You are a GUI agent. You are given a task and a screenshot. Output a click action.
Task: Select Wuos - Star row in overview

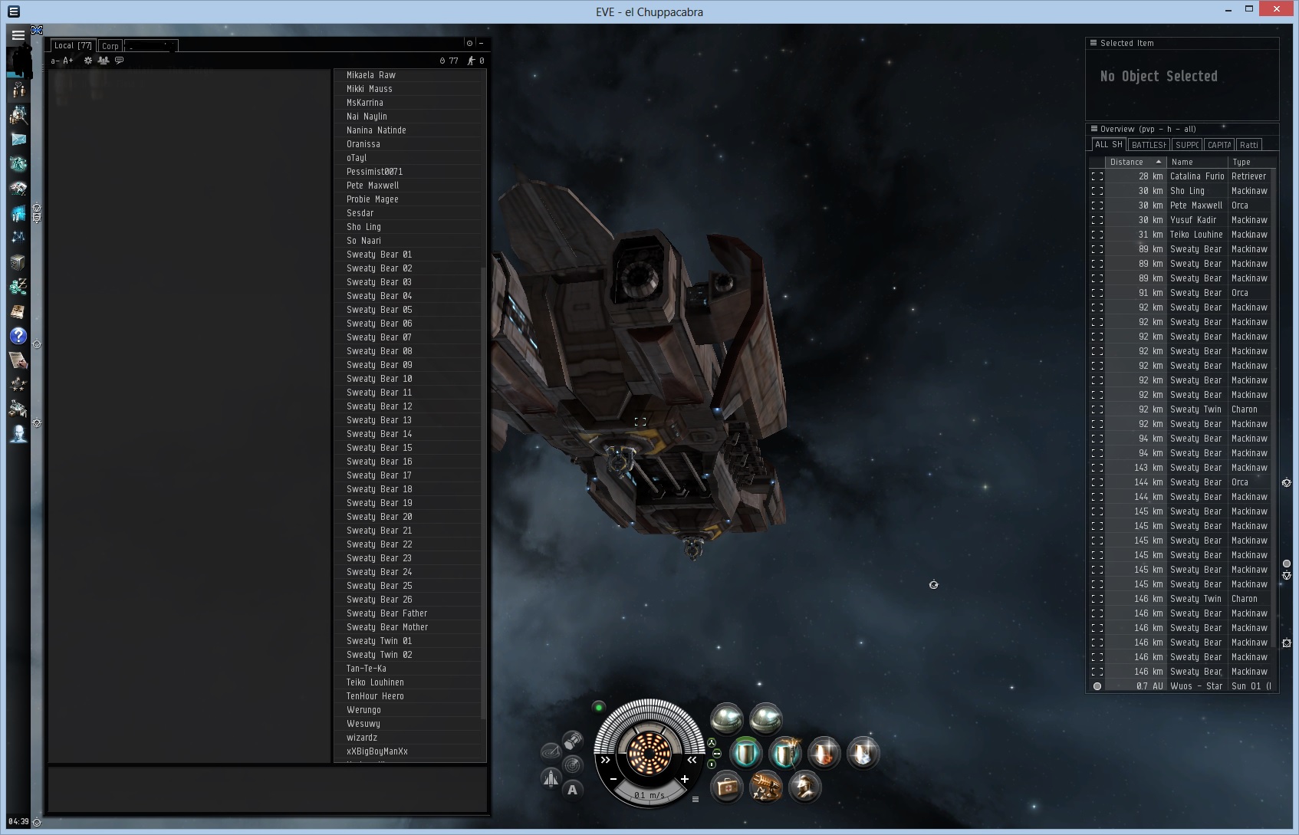point(1181,686)
